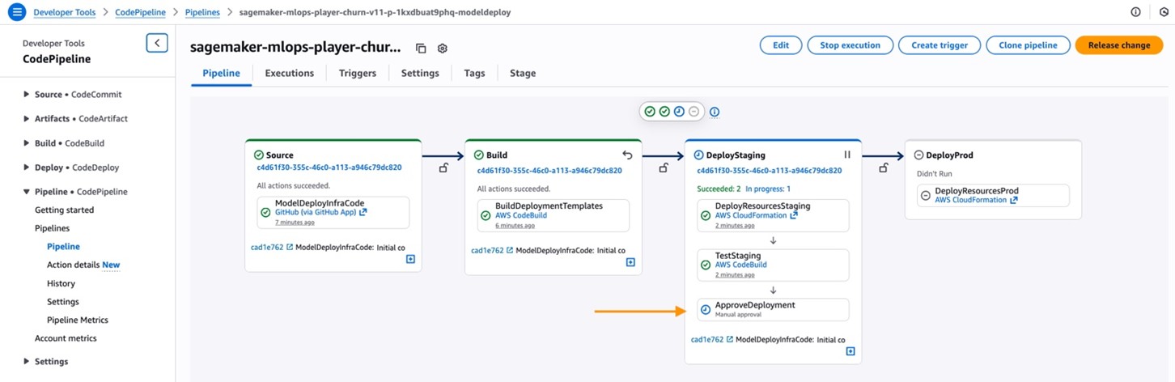Toggle transition lock between Source and Build
Screen dimensions: 1175x382
(443, 168)
